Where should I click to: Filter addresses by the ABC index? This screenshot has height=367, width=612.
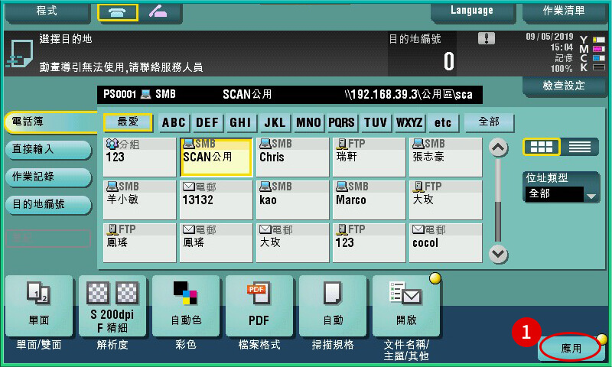pyautogui.click(x=174, y=122)
